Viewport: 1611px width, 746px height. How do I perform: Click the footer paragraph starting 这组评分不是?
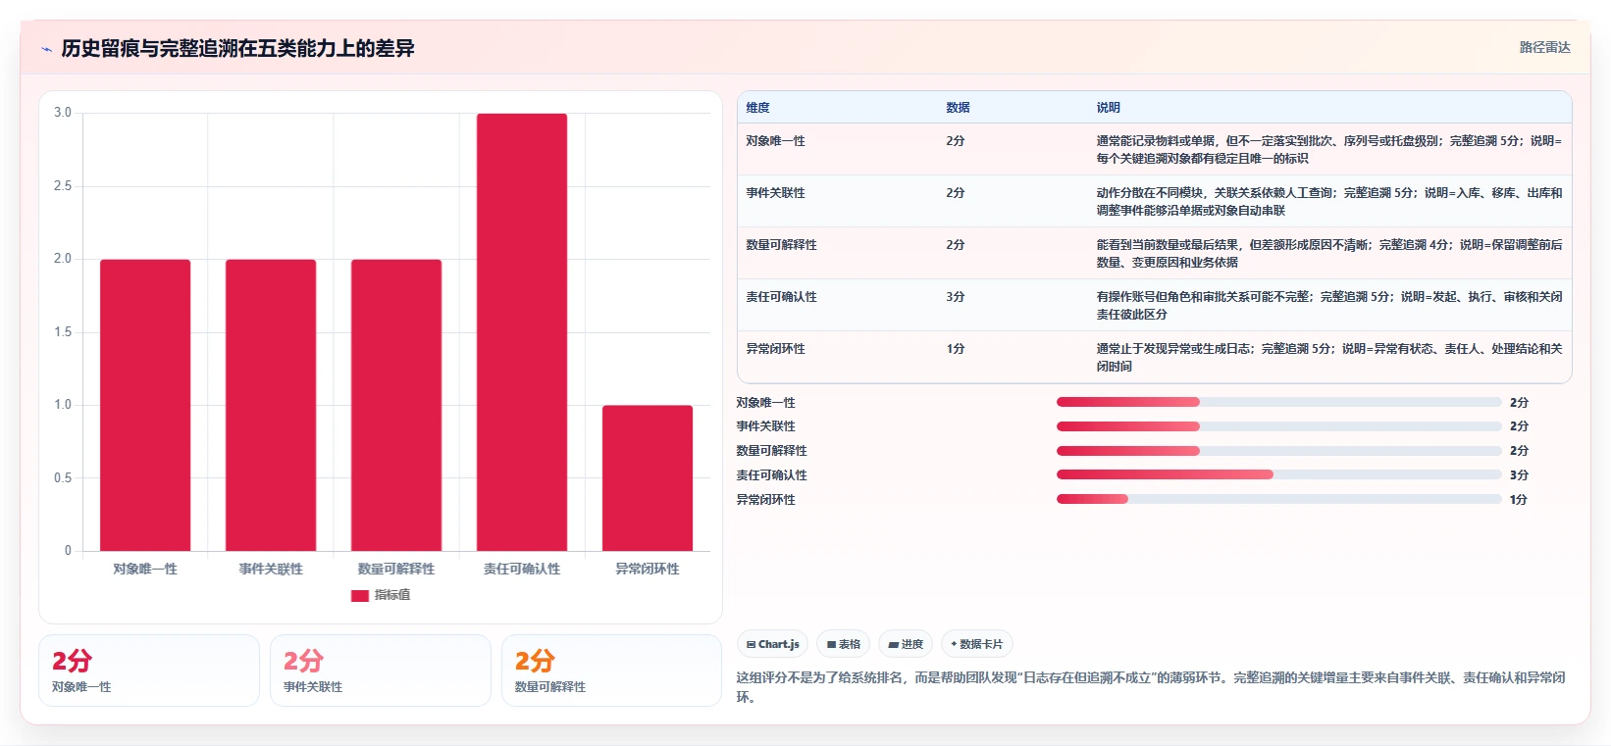pyautogui.click(x=1151, y=687)
